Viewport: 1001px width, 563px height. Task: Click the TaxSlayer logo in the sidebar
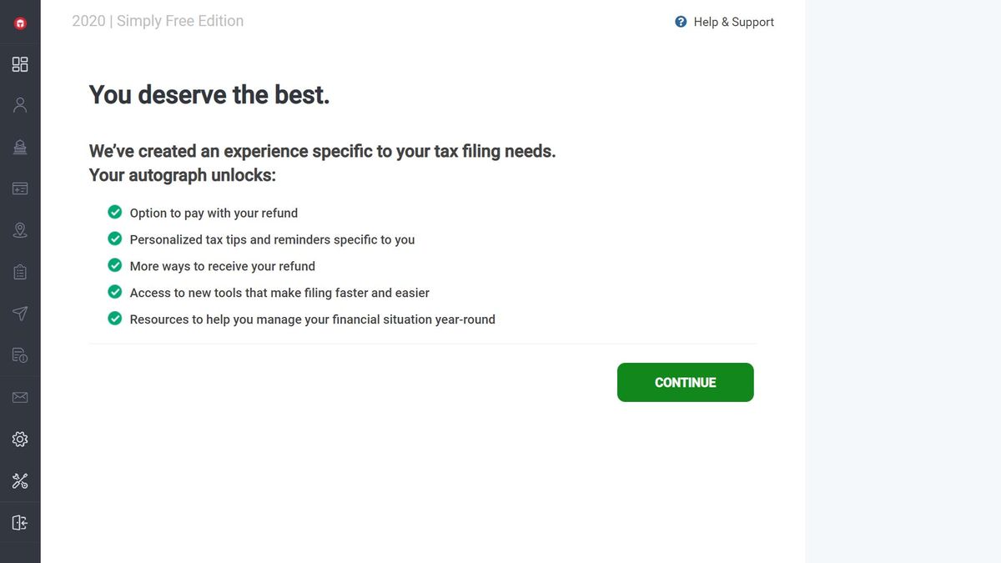[x=19, y=23]
